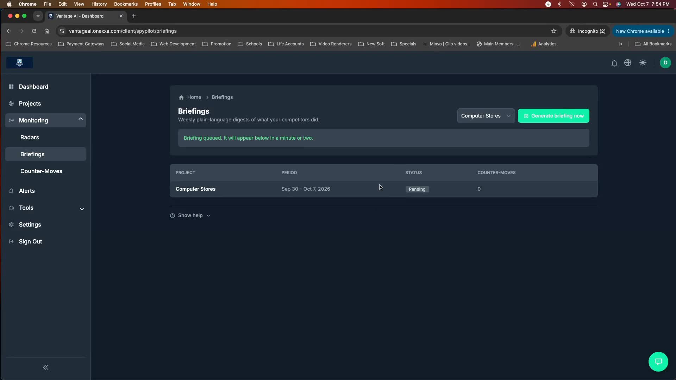Open Alerts in sidebar
This screenshot has height=380, width=676.
click(45, 191)
